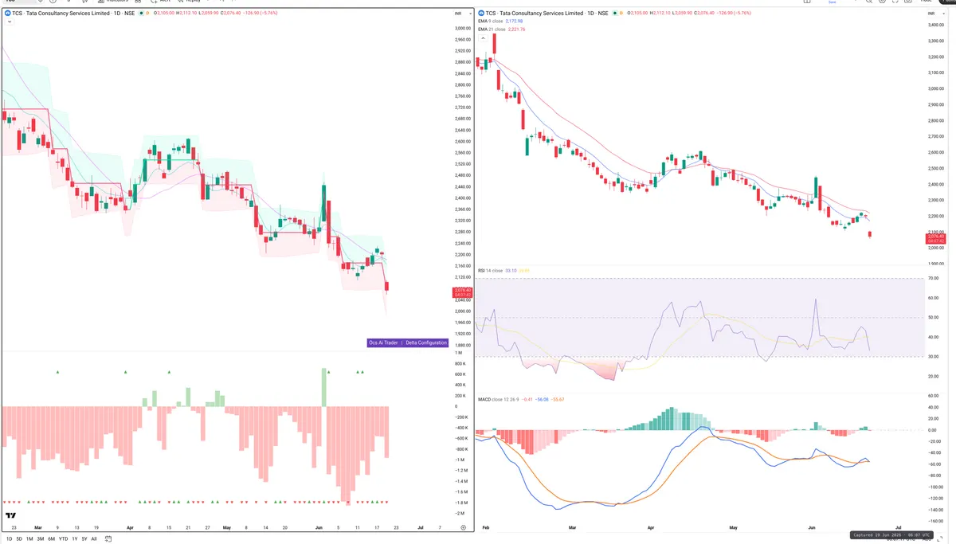Select the All time range
This screenshot has height=544, width=956.
(94, 539)
